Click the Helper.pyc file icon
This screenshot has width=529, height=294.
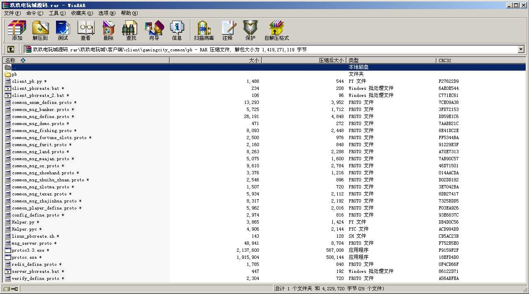point(8,229)
